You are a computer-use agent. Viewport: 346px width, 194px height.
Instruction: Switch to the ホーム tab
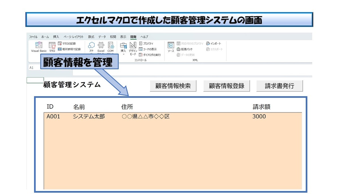tap(45, 37)
